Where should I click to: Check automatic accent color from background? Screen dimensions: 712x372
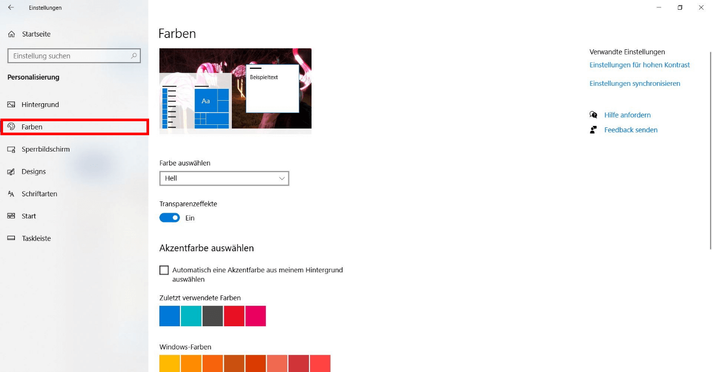tap(164, 270)
